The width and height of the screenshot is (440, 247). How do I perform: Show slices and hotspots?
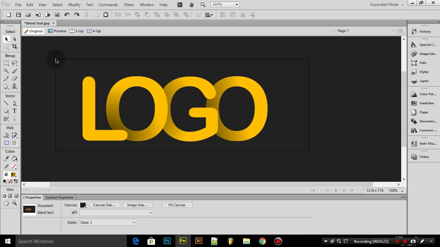(x=14, y=143)
